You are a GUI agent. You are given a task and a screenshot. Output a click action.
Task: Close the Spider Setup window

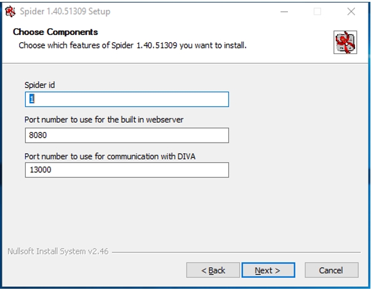click(351, 11)
